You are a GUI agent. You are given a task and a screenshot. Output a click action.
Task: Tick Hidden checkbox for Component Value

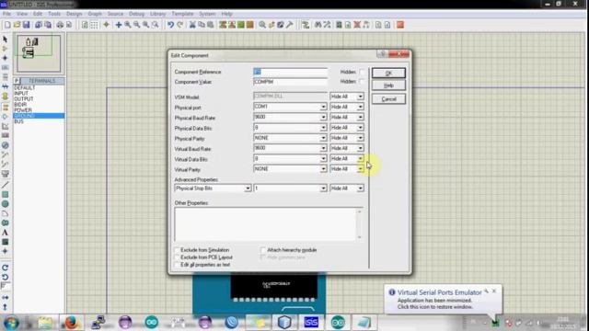[362, 82]
